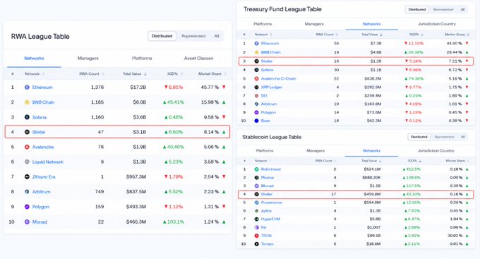This screenshot has width=480, height=259.
Task: Click the Aptos icon in Stablecoin table
Action: click(256, 210)
